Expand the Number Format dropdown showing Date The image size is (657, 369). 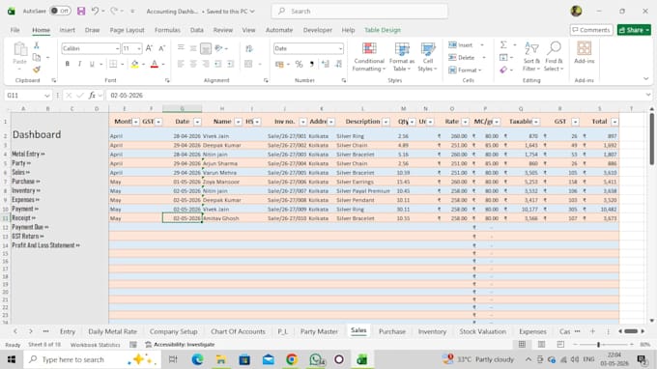(x=340, y=48)
